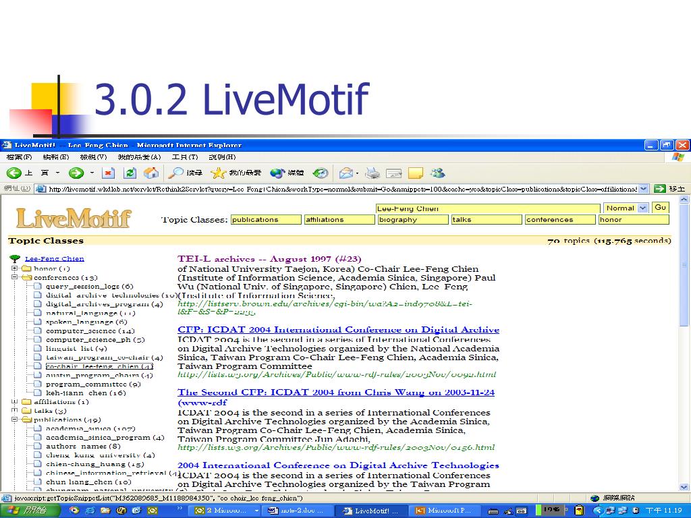The height and width of the screenshot is (518, 691).
Task: Select co-chair_lee-feng_chien (4) topic
Action: click(x=99, y=366)
